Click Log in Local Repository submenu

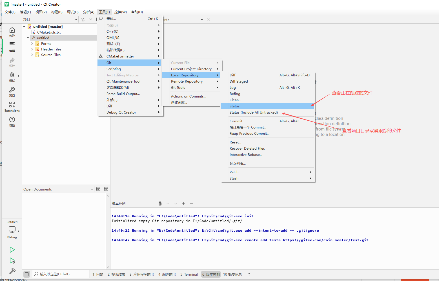(x=267, y=88)
